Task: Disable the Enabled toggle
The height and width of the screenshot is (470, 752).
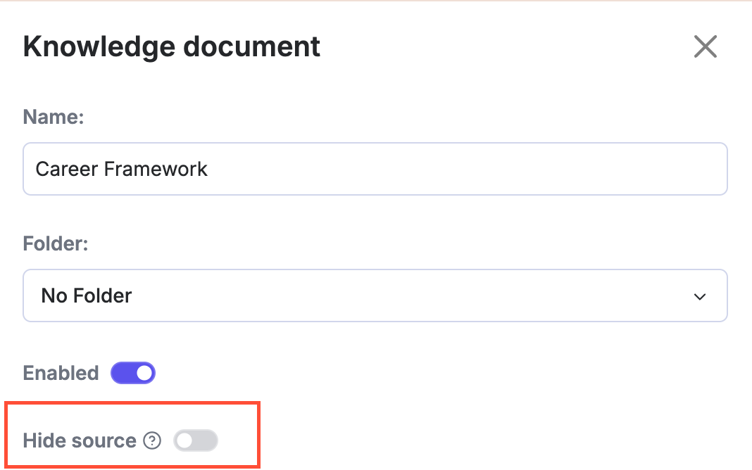Action: [133, 373]
